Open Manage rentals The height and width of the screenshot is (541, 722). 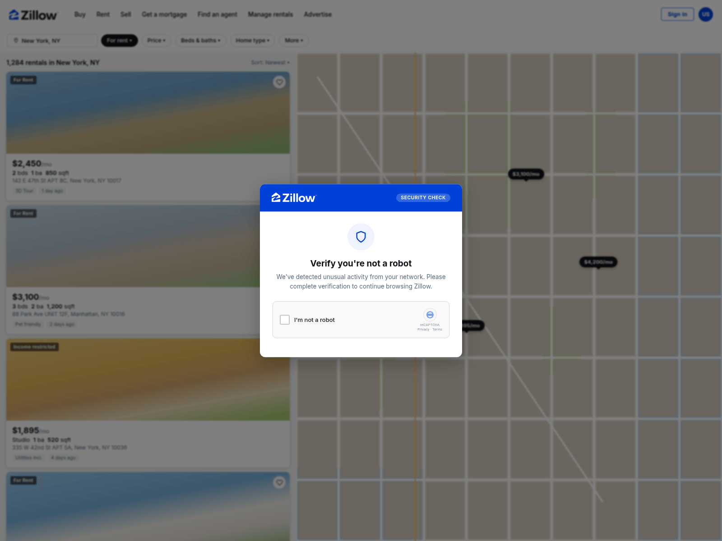[270, 14]
